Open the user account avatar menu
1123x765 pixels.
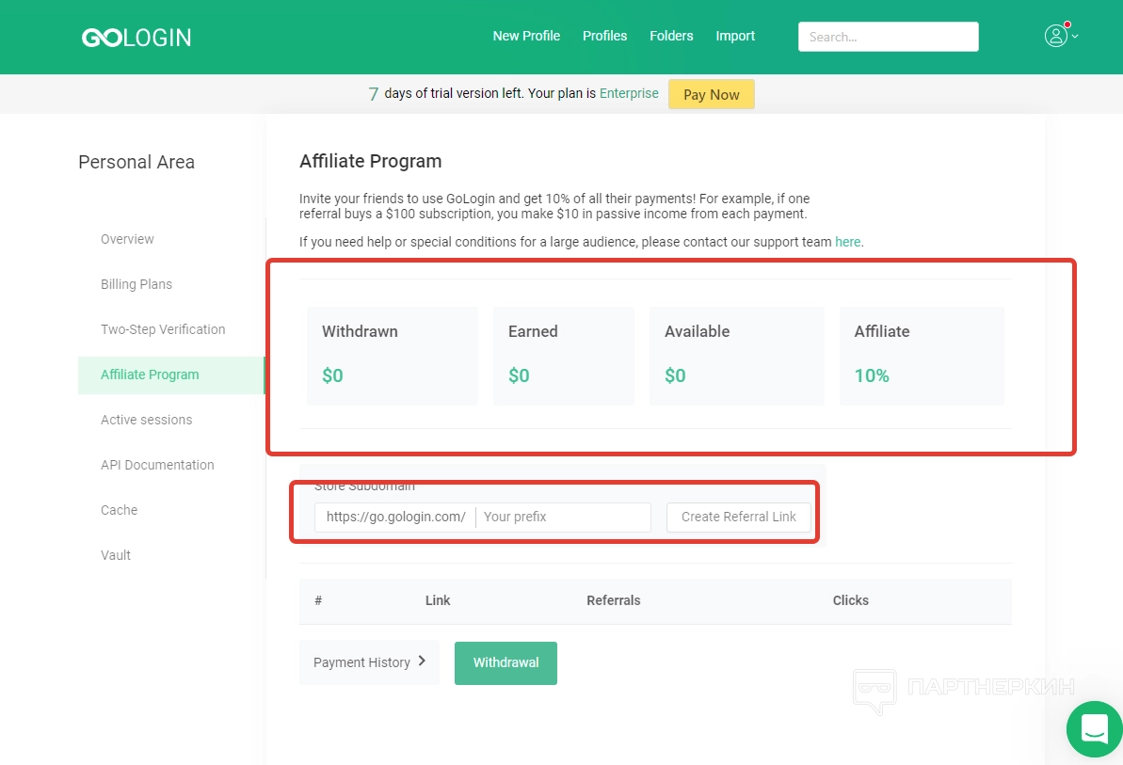coord(1055,36)
